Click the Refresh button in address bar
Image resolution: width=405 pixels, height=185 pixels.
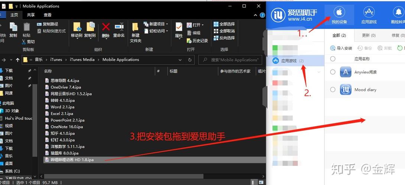click(x=189, y=60)
